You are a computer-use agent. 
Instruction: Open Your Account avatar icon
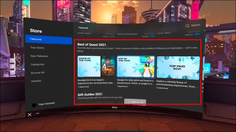pyautogui.click(x=34, y=105)
